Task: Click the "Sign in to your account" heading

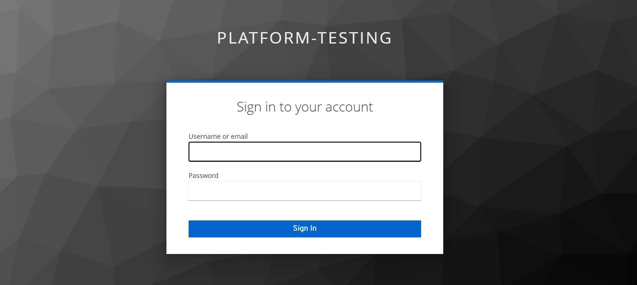Action: [304, 107]
